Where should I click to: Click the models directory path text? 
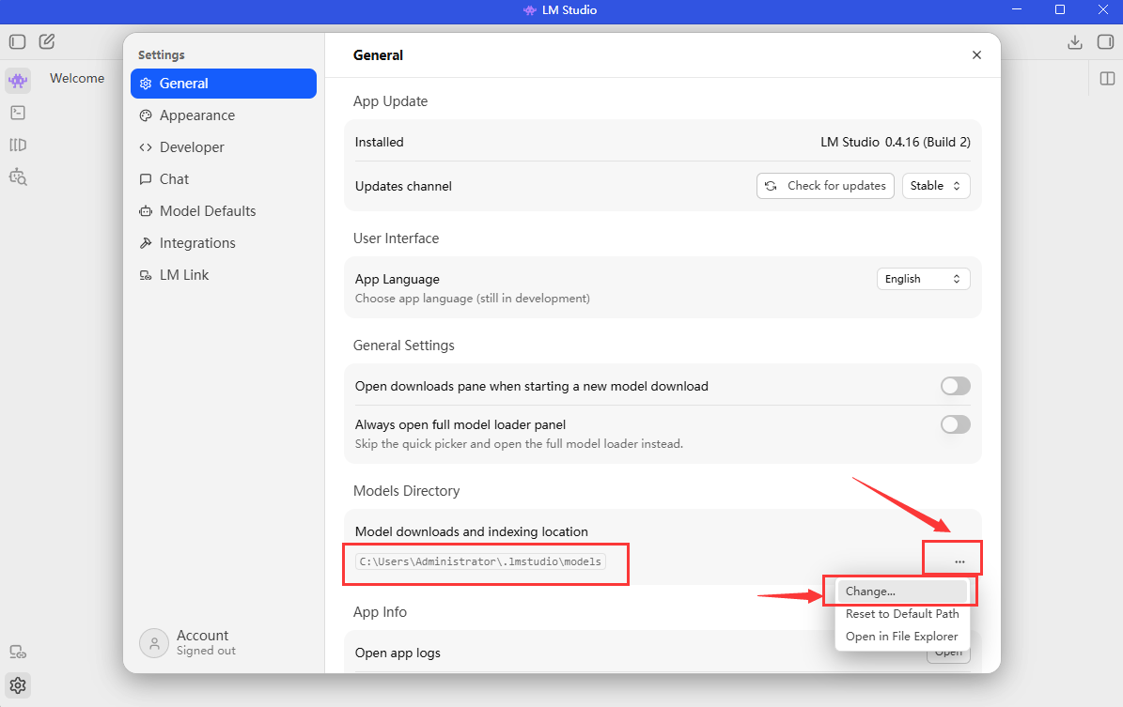coord(480,561)
